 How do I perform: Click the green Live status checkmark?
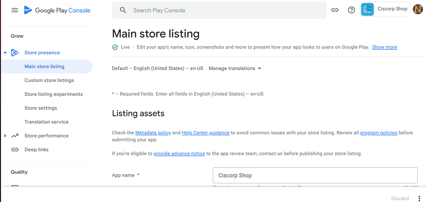point(115,47)
